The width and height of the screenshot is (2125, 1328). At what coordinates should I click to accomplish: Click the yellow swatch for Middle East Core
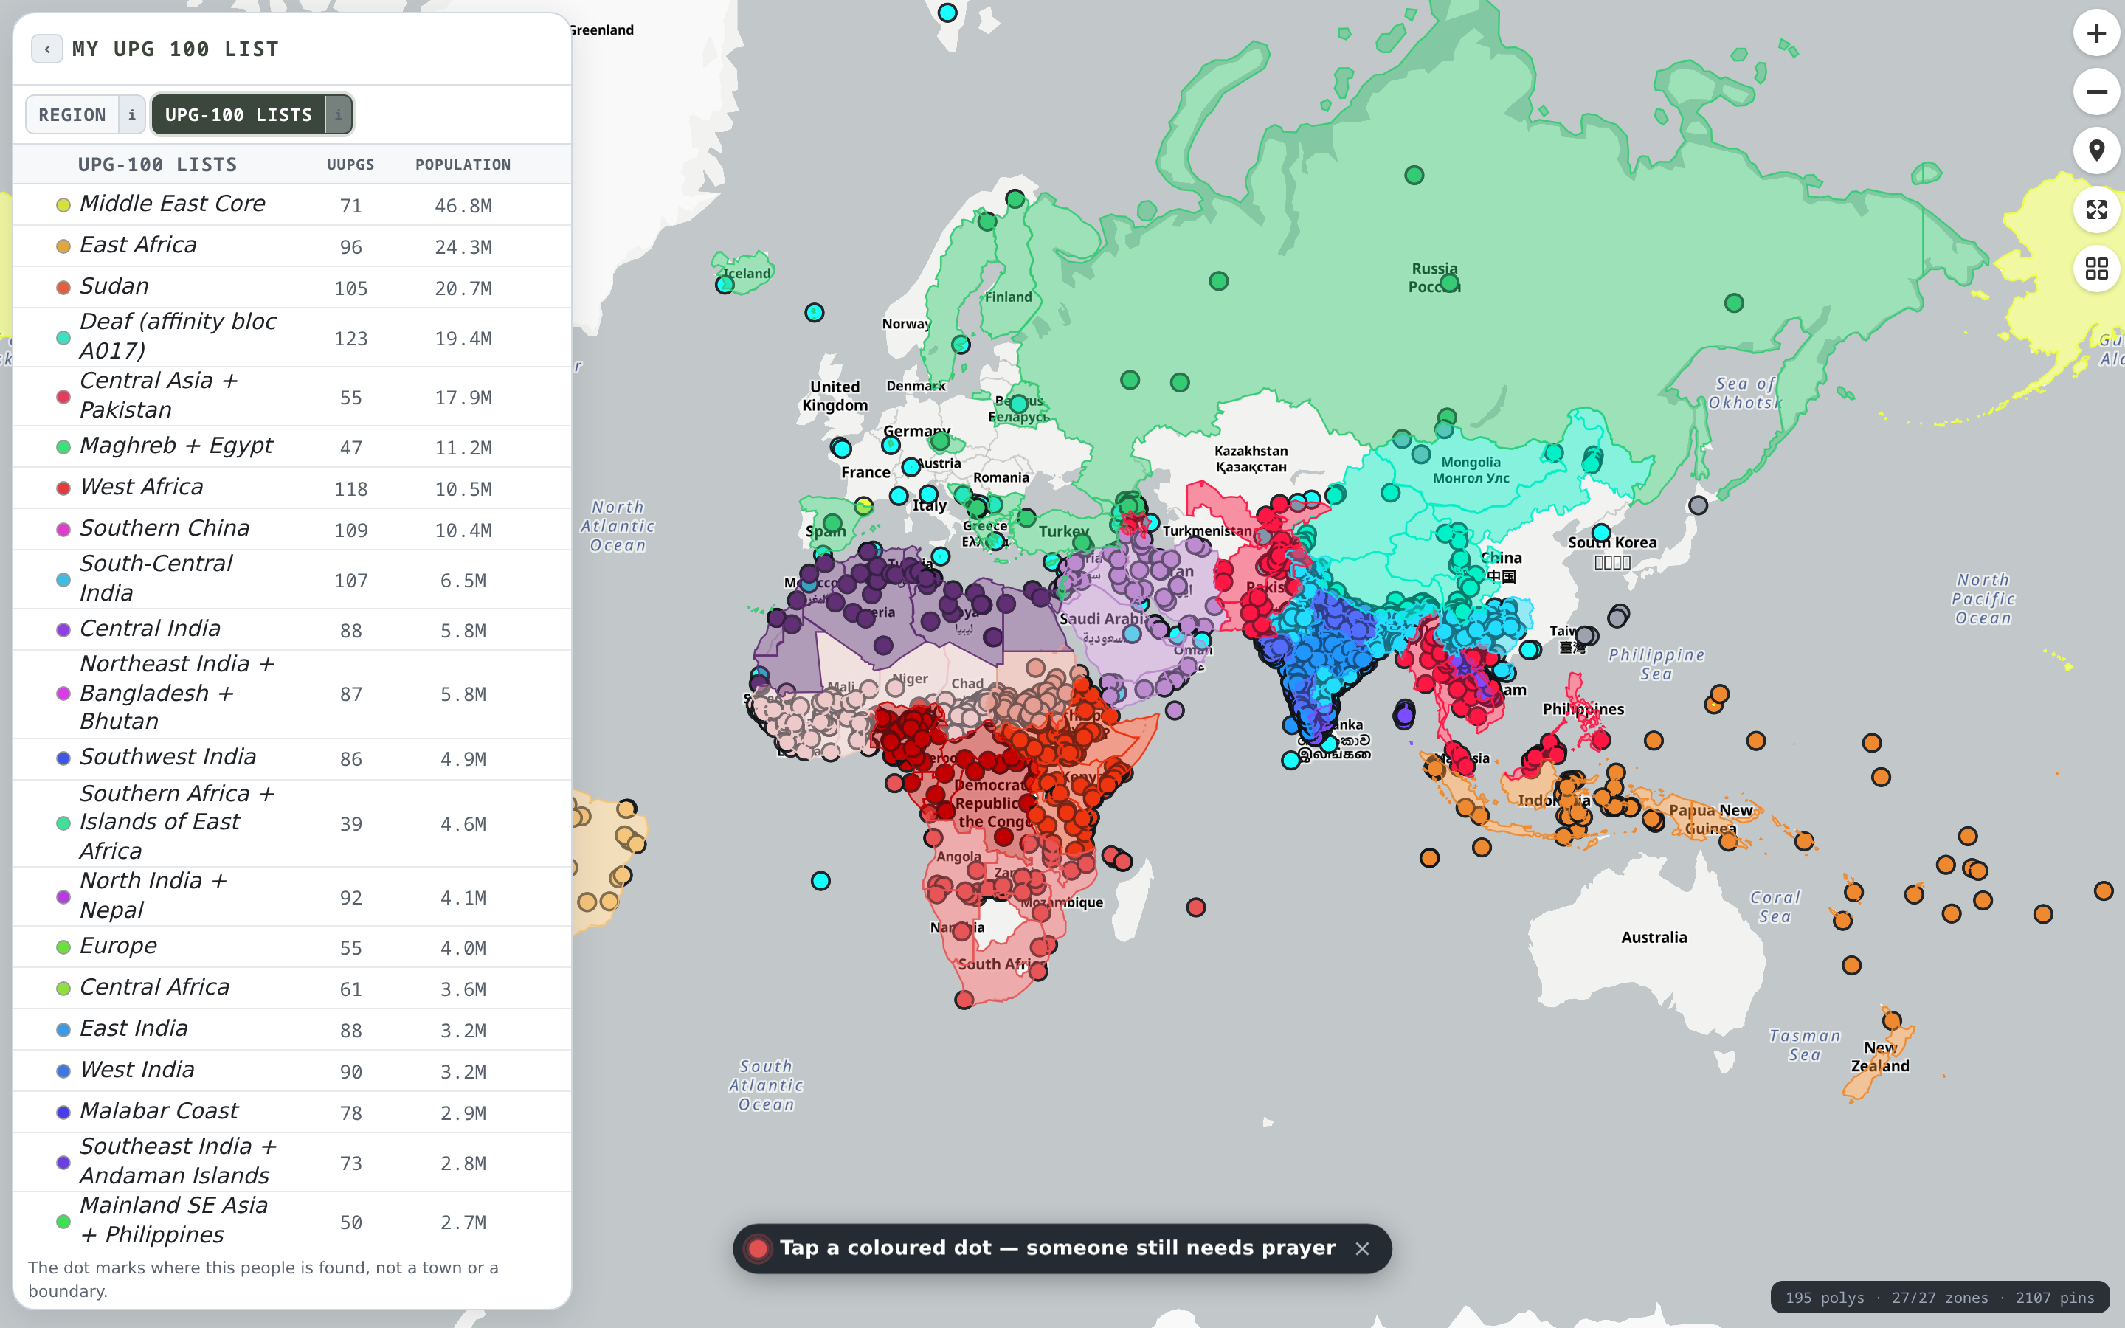(x=63, y=206)
